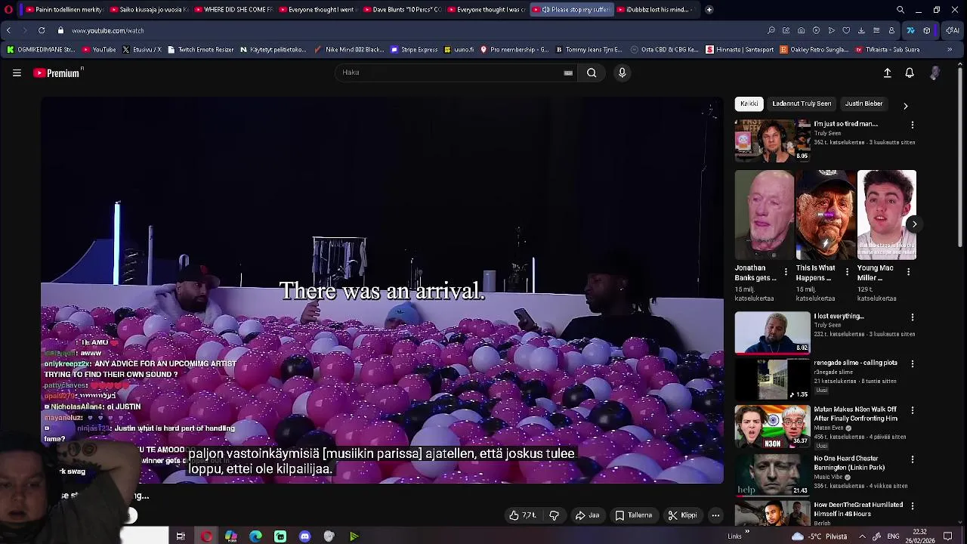Viewport: 967px width, 544px height.
Task: Open menu for Jonathan Banks short
Action: pyautogui.click(x=786, y=272)
